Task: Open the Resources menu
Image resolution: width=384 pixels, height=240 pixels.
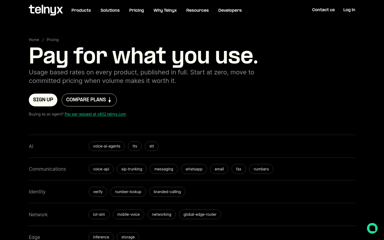Action: pos(198,10)
